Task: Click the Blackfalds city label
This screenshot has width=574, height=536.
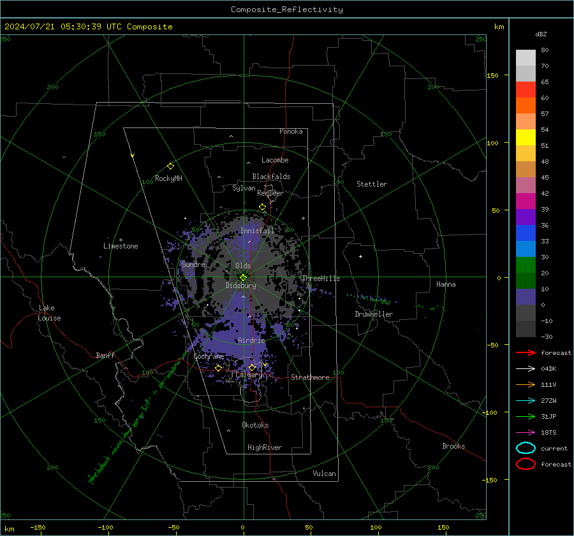Action: point(271,177)
